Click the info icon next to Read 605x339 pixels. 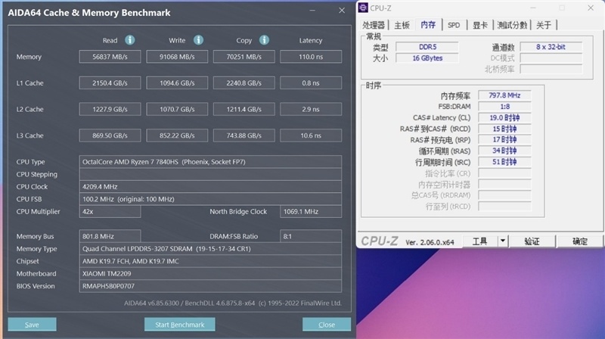129,40
